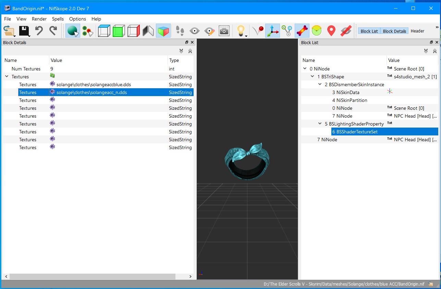Image resolution: width=441 pixels, height=289 pixels.
Task: Collapse all rows in Block Details
Action: pos(190,51)
